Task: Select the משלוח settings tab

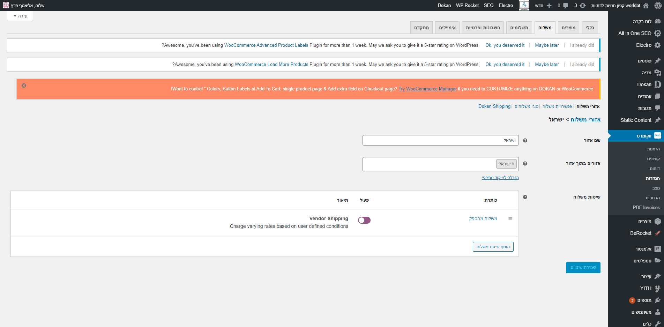Action: tap(545, 28)
